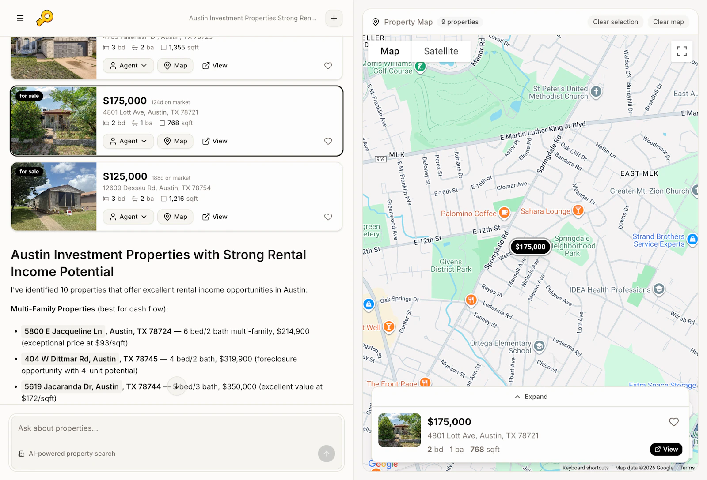This screenshot has width=707, height=480.
Task: Click the $175,000 price marker on map
Action: pos(530,247)
